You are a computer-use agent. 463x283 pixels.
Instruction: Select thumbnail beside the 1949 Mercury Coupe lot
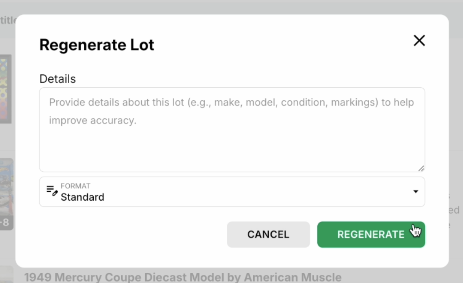(x=6, y=275)
